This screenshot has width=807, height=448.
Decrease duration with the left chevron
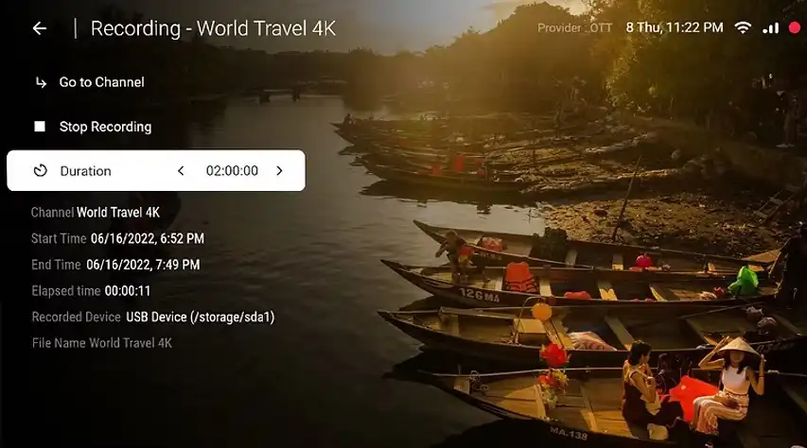coord(181,171)
